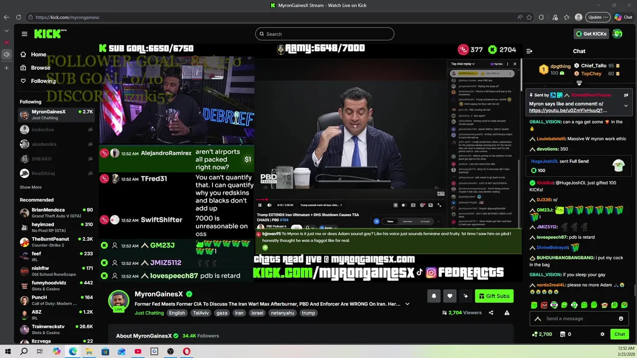
Task: Open the Top chat replay dropdown
Action: tap(463, 64)
